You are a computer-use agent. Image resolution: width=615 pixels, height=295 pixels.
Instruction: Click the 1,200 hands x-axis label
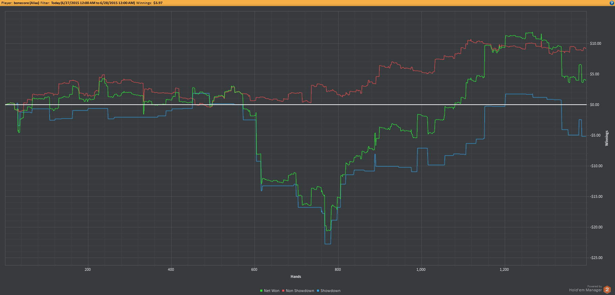tap(504, 269)
